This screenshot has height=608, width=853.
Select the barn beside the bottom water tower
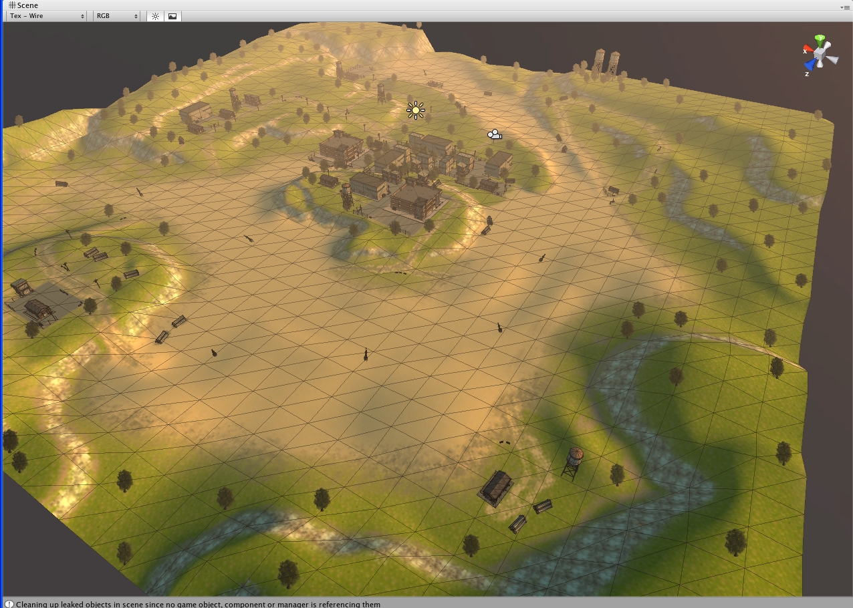(x=495, y=488)
